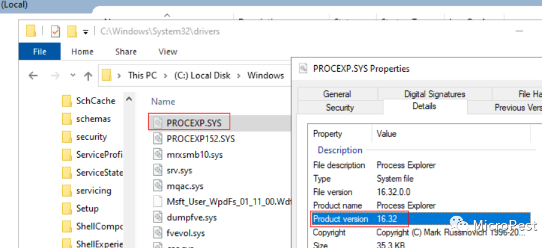Click the srv.sys file icon
The height and width of the screenshot is (248, 555).
(x=157, y=170)
